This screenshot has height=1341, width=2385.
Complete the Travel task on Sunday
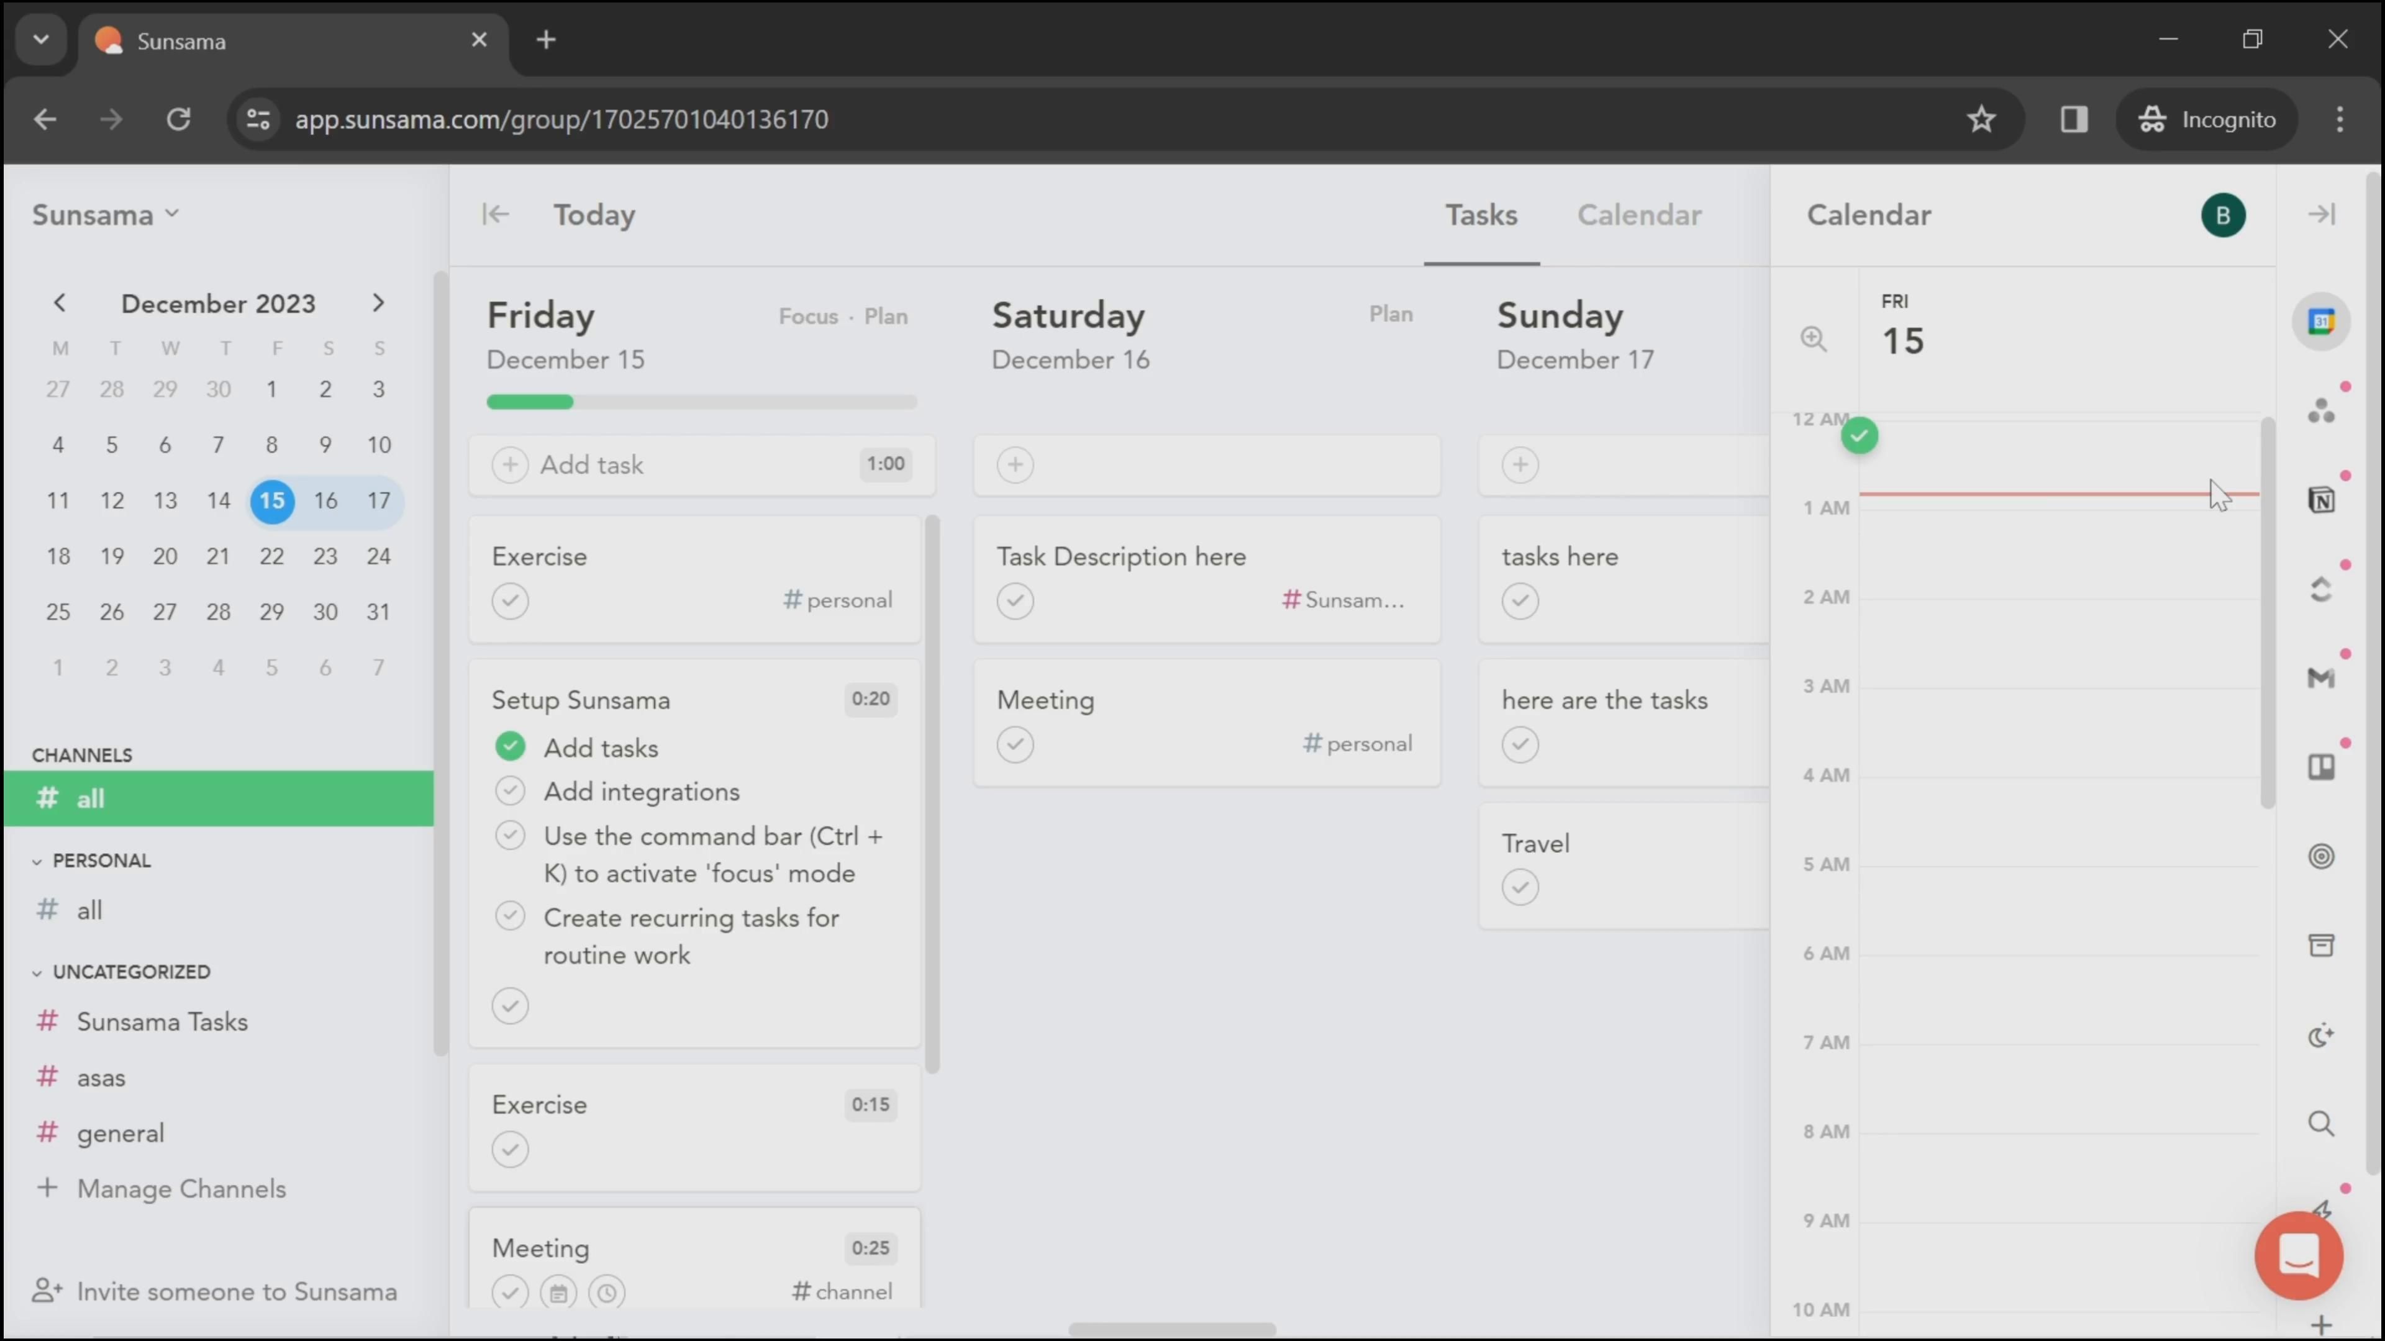pyautogui.click(x=1519, y=888)
